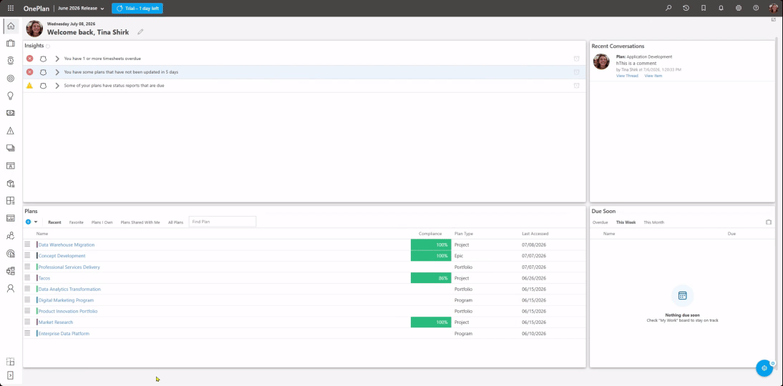Open View Thread link in Recent Conversations
This screenshot has height=386, width=783.
[627, 76]
